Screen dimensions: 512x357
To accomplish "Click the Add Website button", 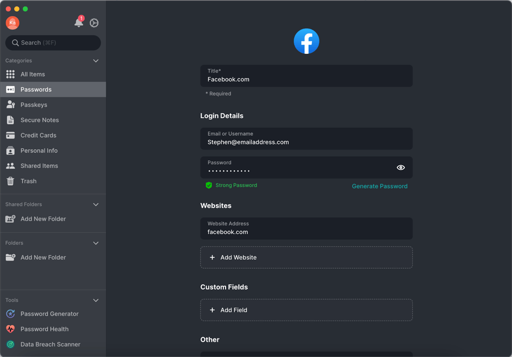I will tap(306, 257).
